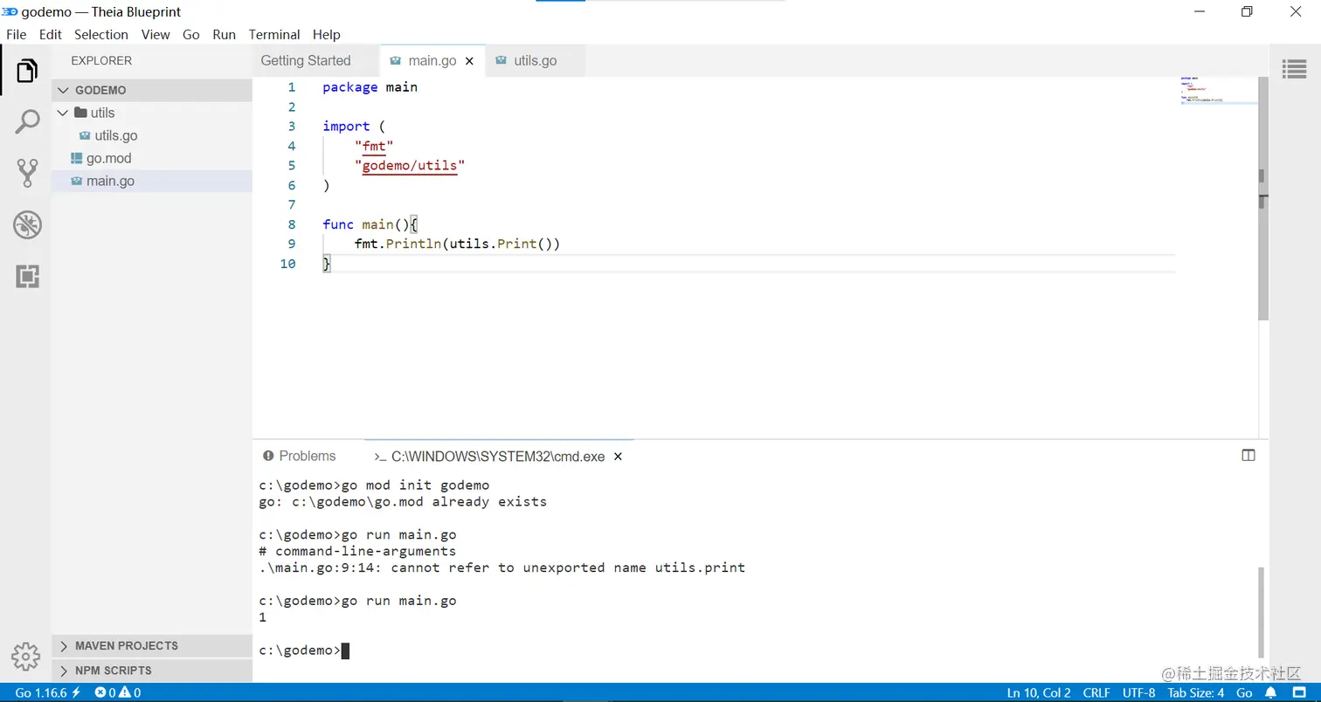Collapse the GODEMO explorer section
The image size is (1321, 702).
(63, 89)
